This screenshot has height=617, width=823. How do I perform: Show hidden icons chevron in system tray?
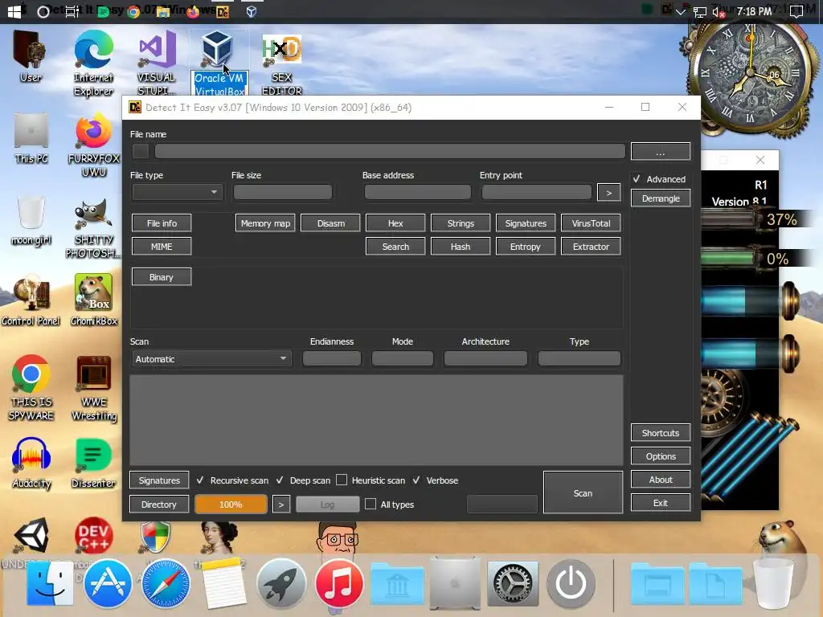pos(681,11)
